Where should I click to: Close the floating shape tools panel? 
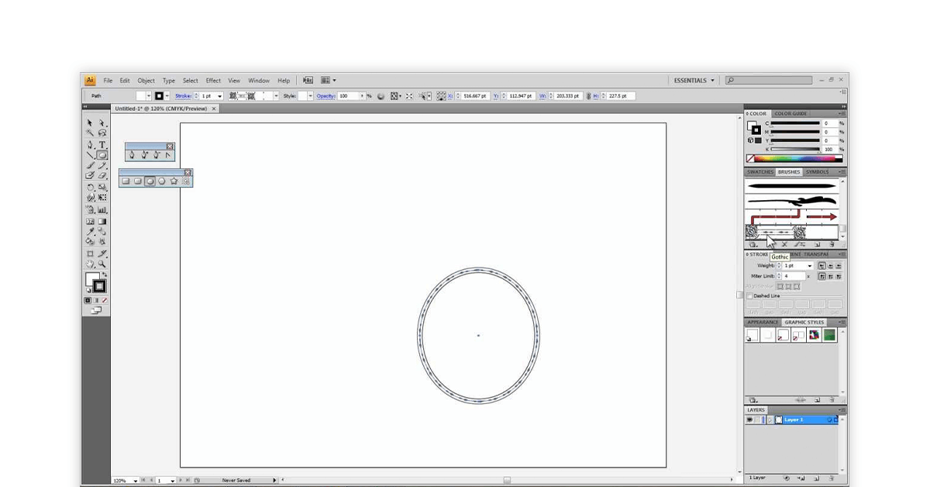tap(188, 172)
